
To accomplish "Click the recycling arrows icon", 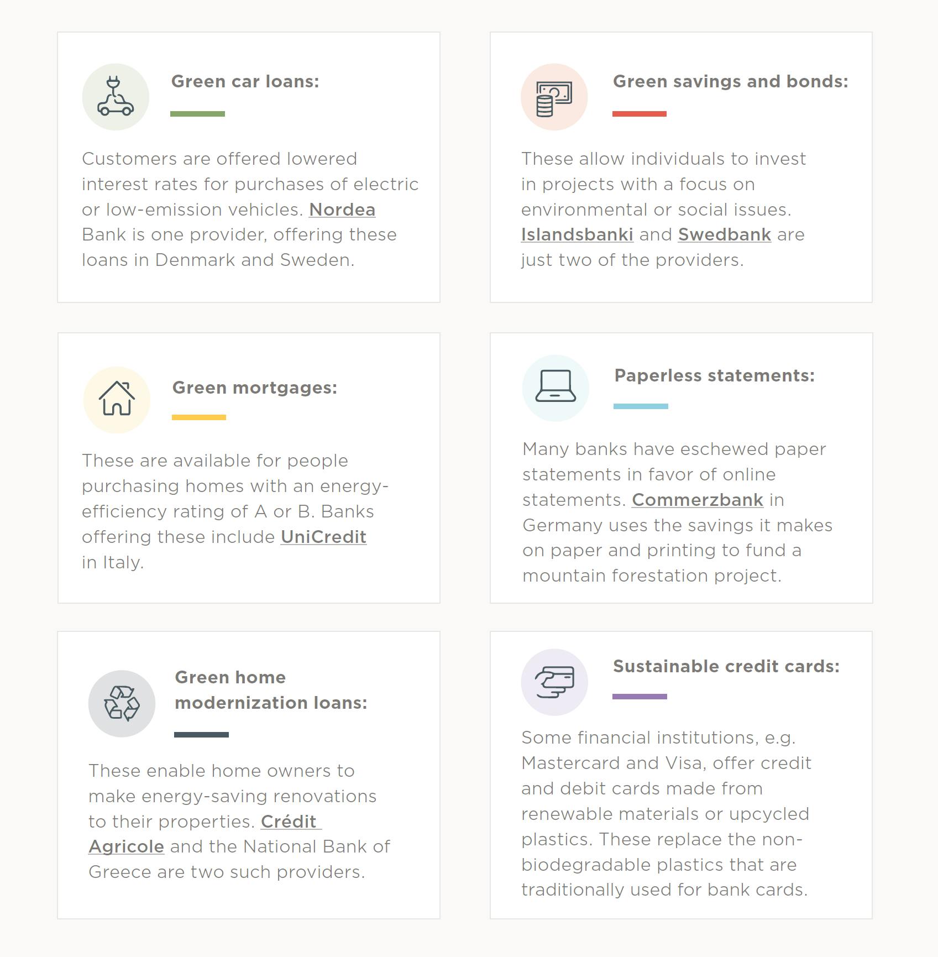I will pos(122,703).
